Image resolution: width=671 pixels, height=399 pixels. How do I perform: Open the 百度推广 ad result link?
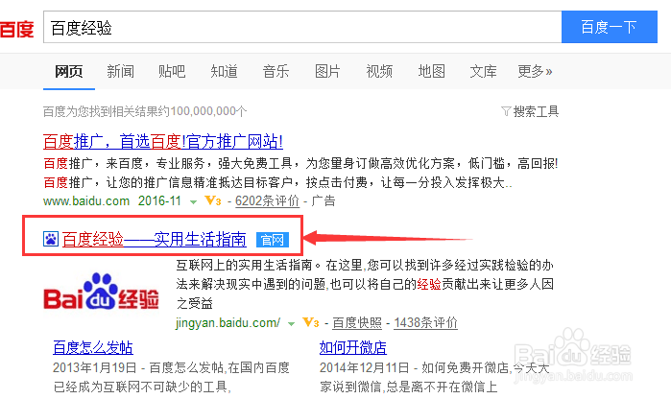(163, 142)
